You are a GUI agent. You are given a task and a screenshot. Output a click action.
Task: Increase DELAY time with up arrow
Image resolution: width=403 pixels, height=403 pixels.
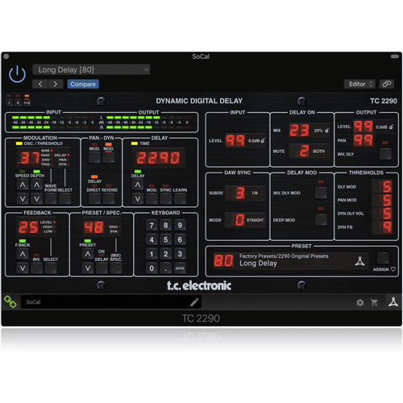(138, 185)
